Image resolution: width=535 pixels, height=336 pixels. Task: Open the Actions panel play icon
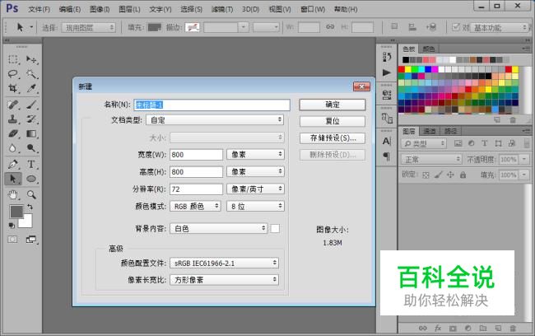(x=387, y=72)
